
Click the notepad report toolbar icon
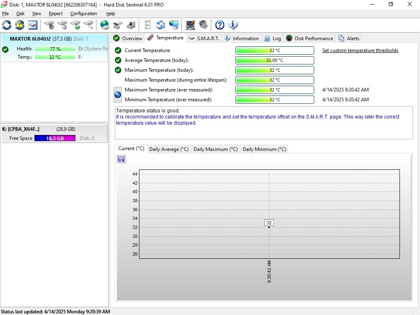147,25
